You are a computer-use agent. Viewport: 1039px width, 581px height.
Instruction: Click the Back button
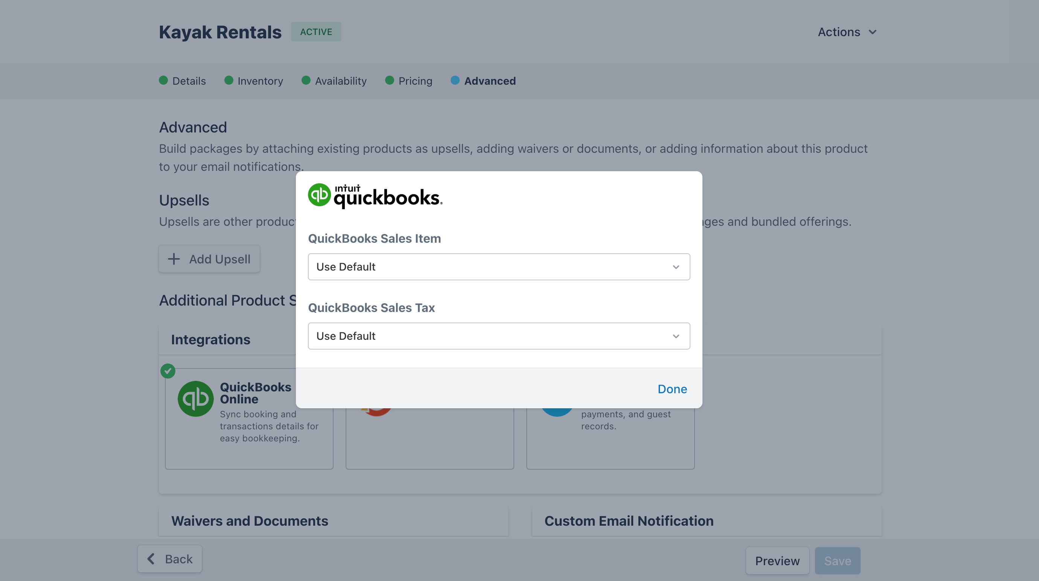pyautogui.click(x=169, y=558)
